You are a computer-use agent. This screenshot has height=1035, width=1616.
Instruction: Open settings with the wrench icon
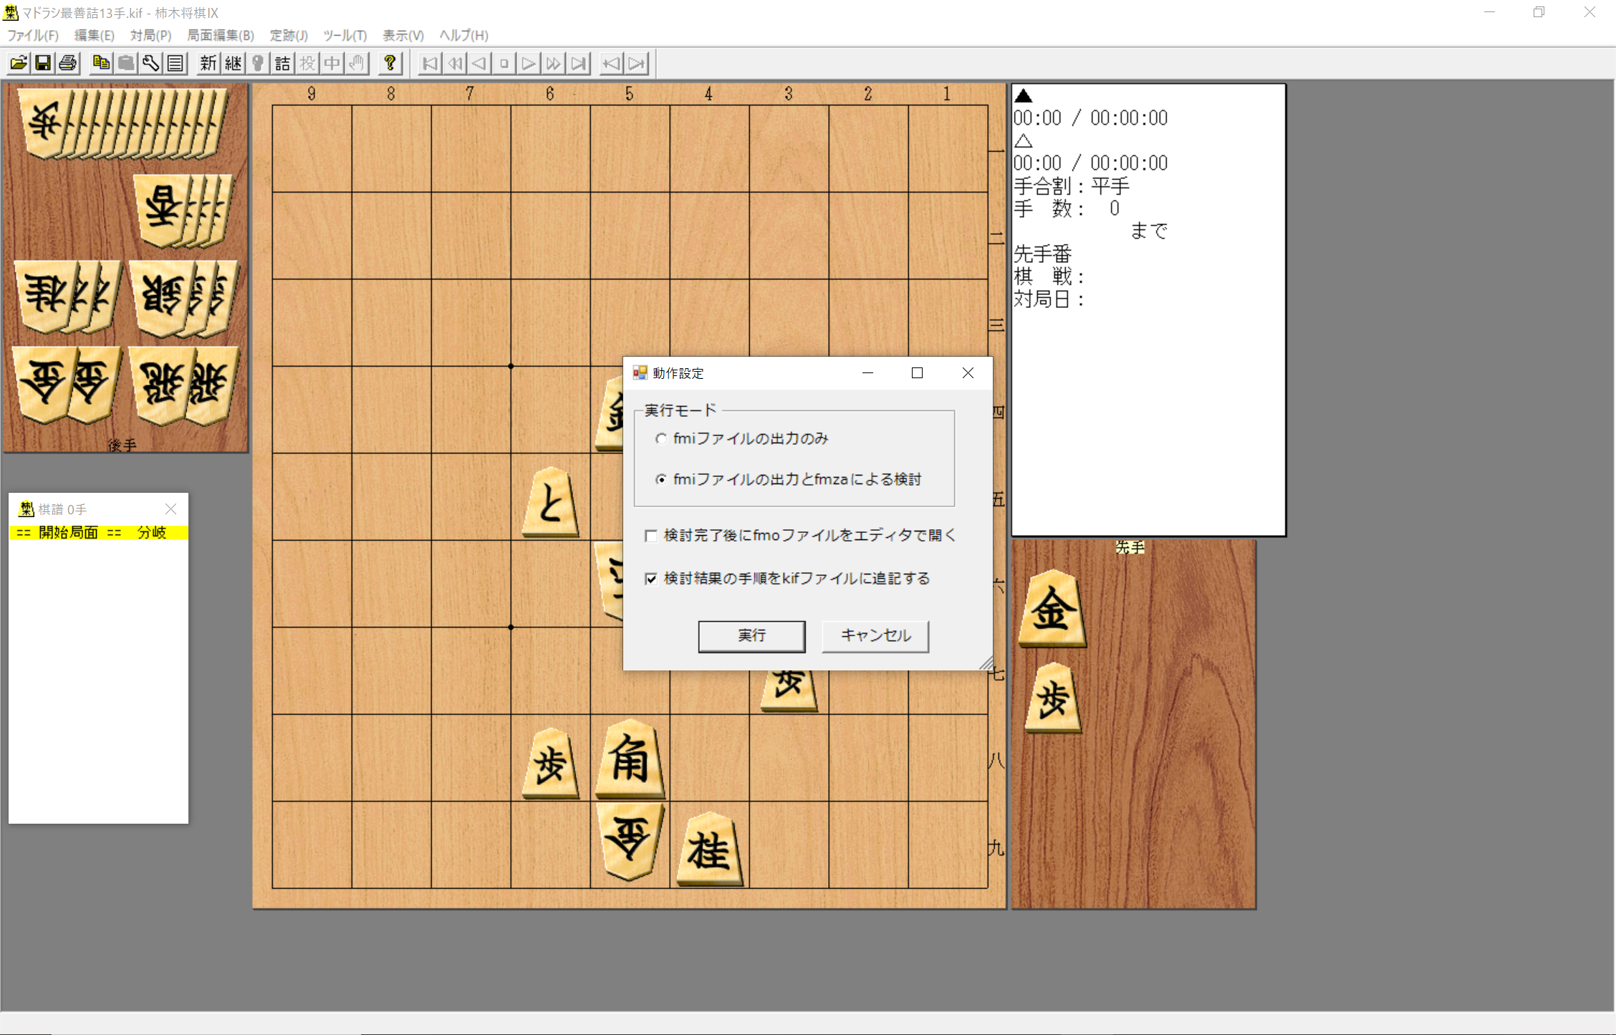pyautogui.click(x=150, y=64)
